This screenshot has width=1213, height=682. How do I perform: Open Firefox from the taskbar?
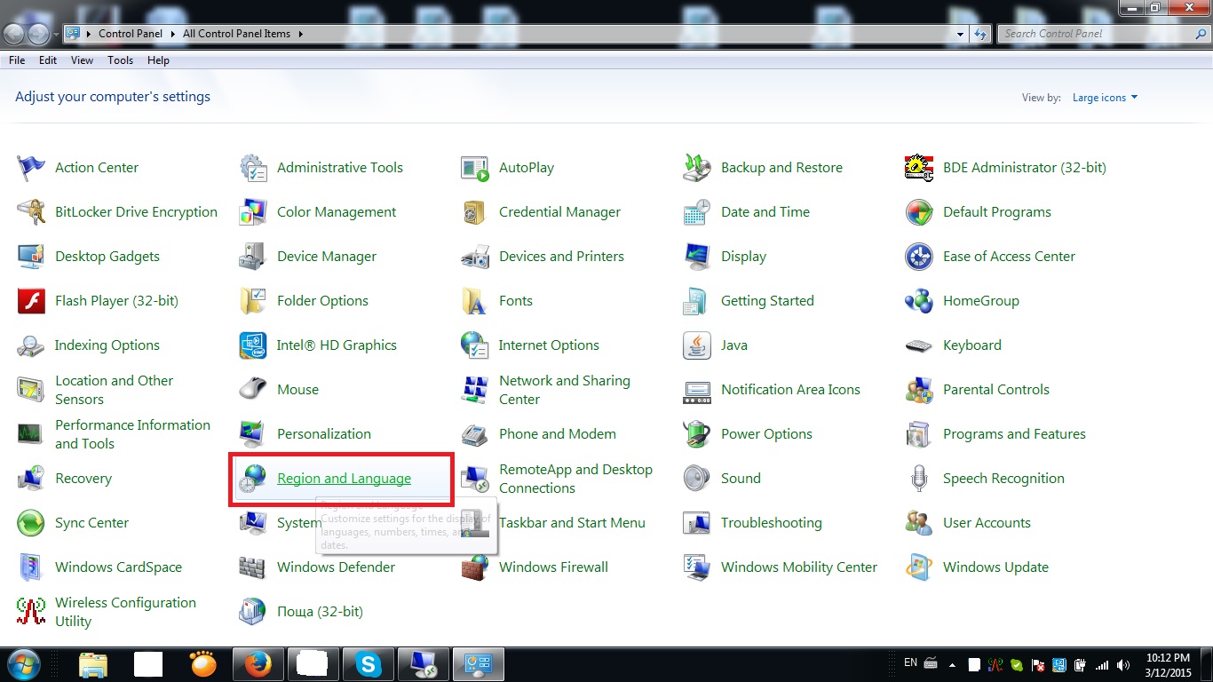(x=257, y=664)
